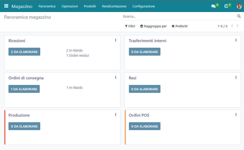Open Trasferimenti interni card three-dot menu
The image size is (244, 150).
tap(236, 40)
